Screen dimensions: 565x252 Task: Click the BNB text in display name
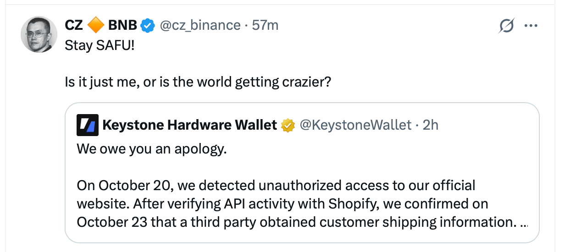pyautogui.click(x=122, y=25)
